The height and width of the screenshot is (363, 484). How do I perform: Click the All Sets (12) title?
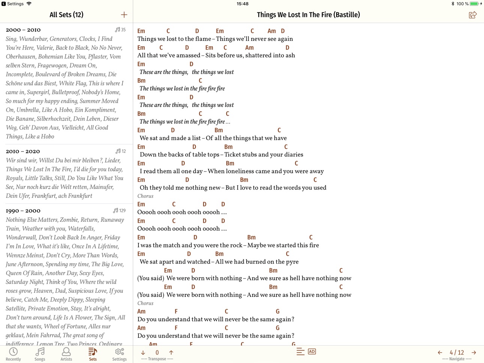coord(66,15)
